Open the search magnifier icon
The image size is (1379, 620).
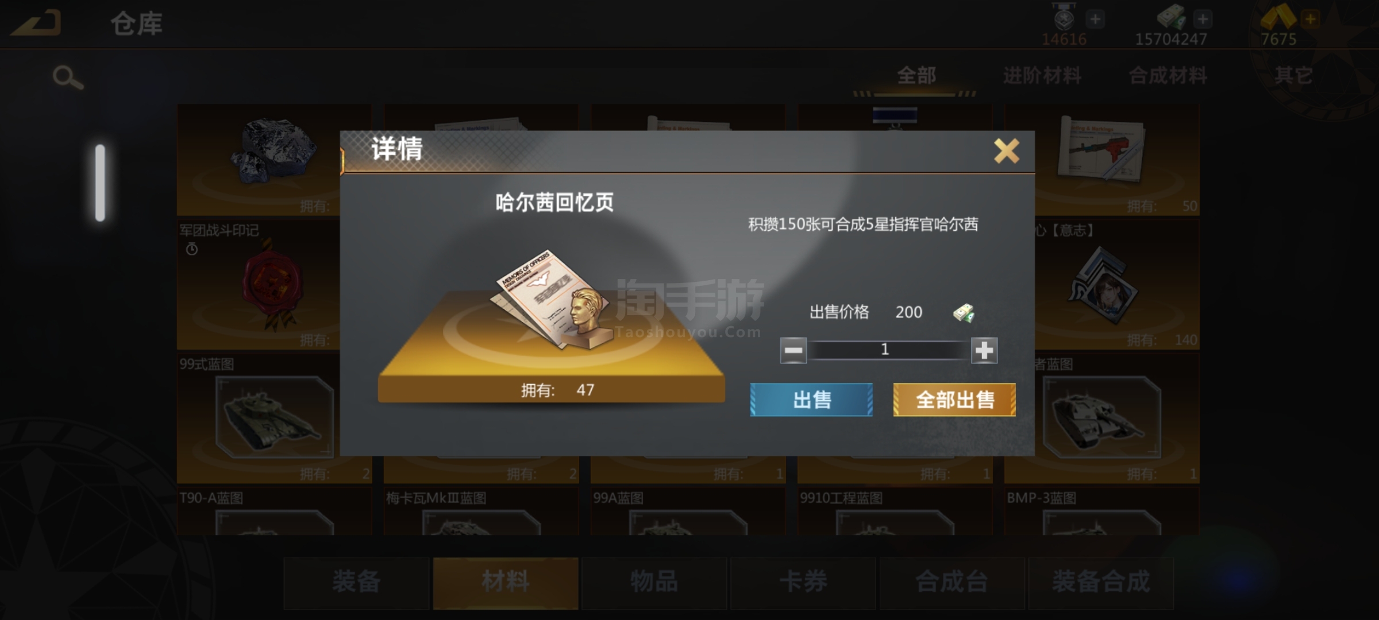[x=68, y=77]
